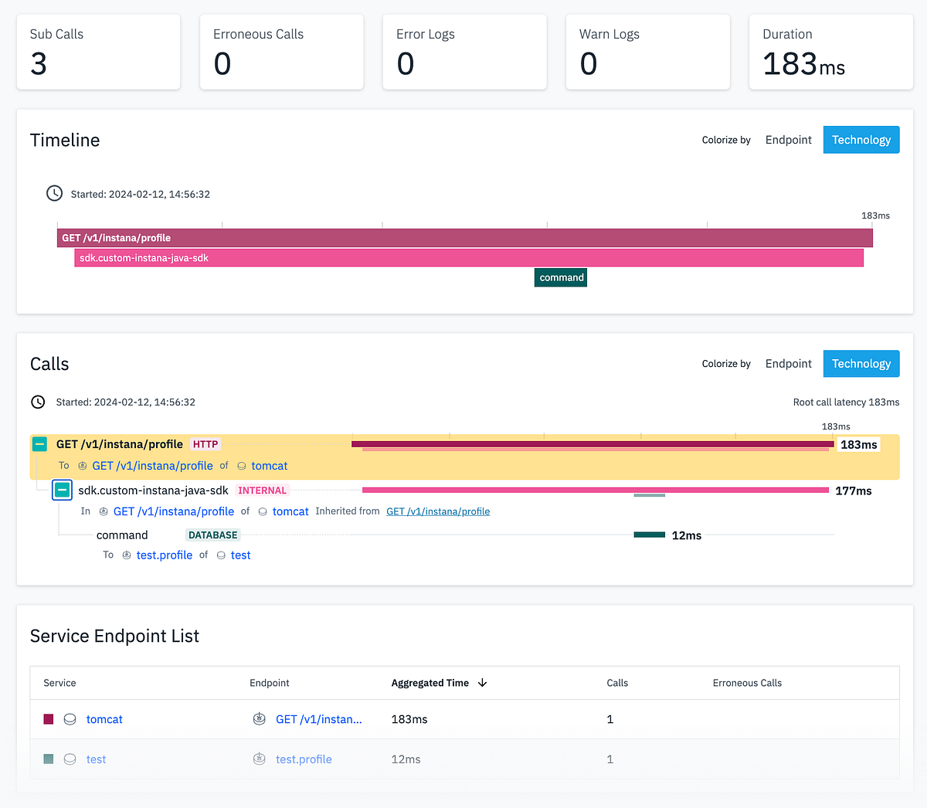Click the service icon beside the test link
The width and height of the screenshot is (927, 808).
tap(222, 555)
